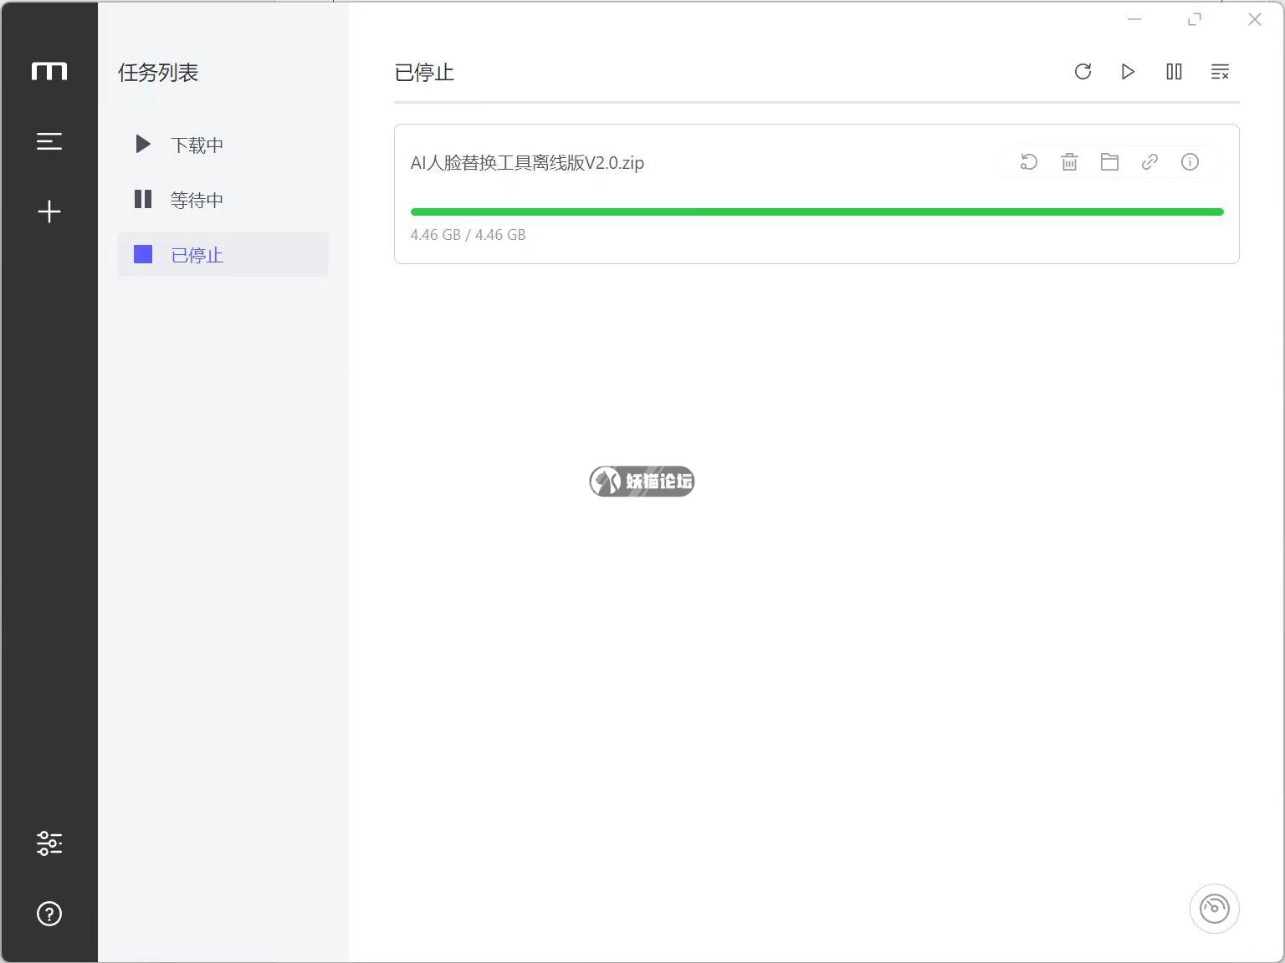The image size is (1285, 963).
Task: Click the Motrix logo icon
Action: 49,71
